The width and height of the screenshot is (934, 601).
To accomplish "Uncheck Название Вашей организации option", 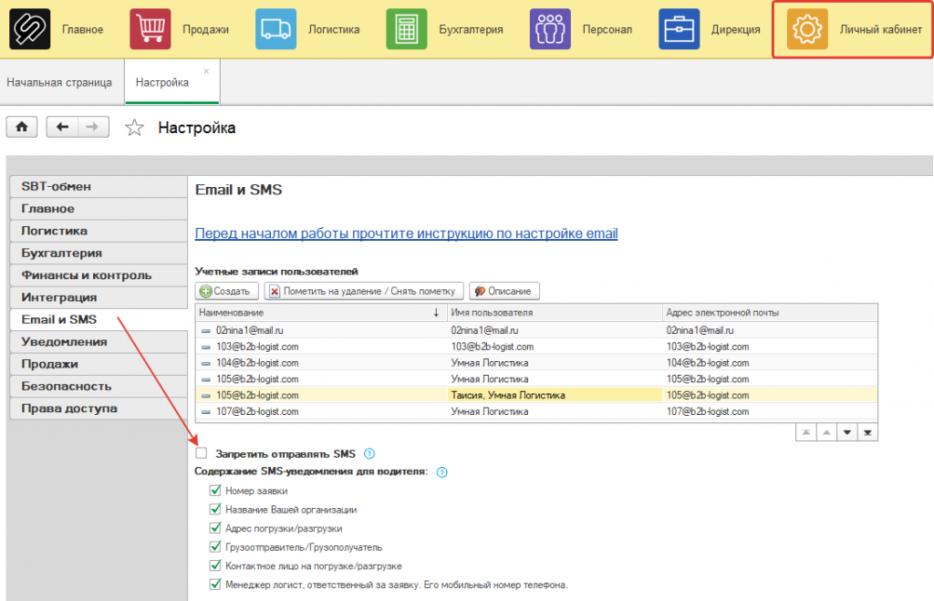I will (x=215, y=509).
